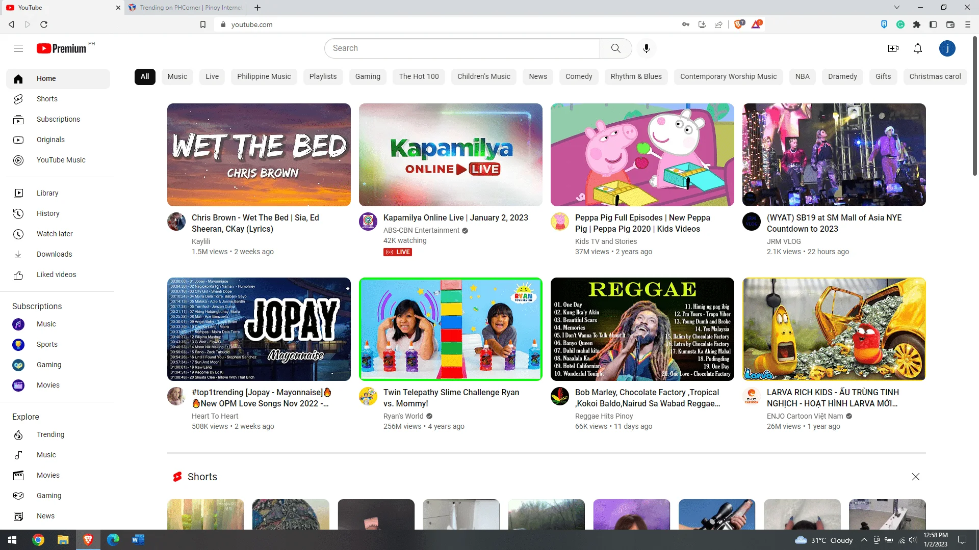Open Sports subscription channel
This screenshot has height=550, width=979.
58,344
